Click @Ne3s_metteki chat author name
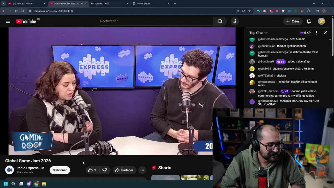The image size is (334, 188). pyautogui.click(x=268, y=91)
